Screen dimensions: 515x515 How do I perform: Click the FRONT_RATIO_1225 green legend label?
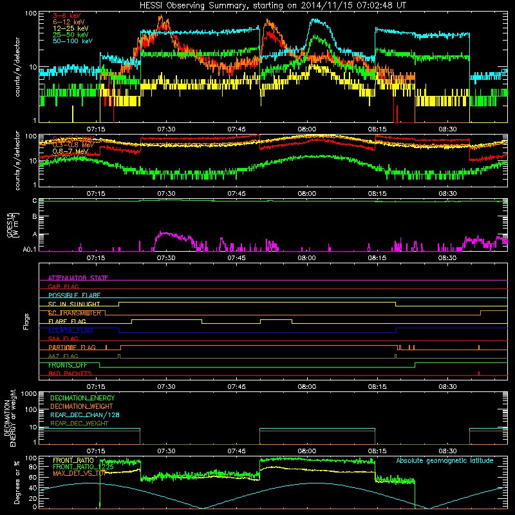[x=83, y=467]
